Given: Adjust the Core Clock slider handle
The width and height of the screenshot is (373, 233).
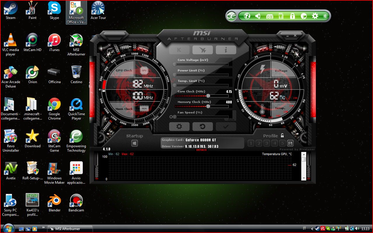Looking at the screenshot, I should click(x=208, y=96).
